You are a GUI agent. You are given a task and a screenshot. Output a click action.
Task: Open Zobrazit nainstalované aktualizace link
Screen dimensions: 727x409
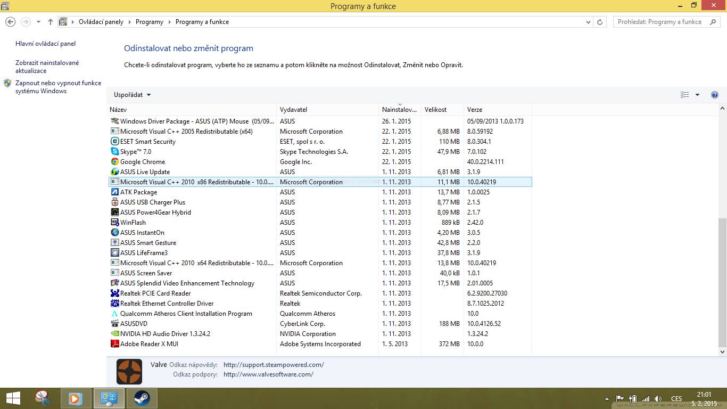coord(47,67)
